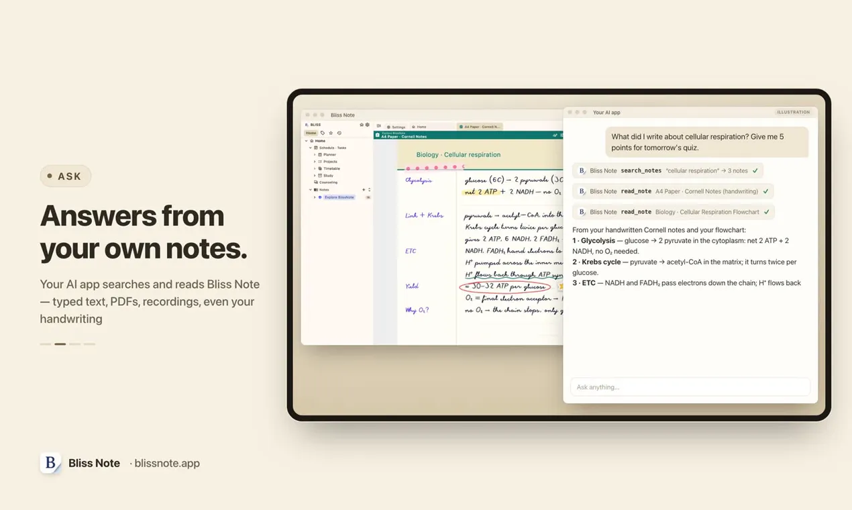
Task: Click the Bliss Note icon on the search_notes row
Action: [x=582, y=171]
